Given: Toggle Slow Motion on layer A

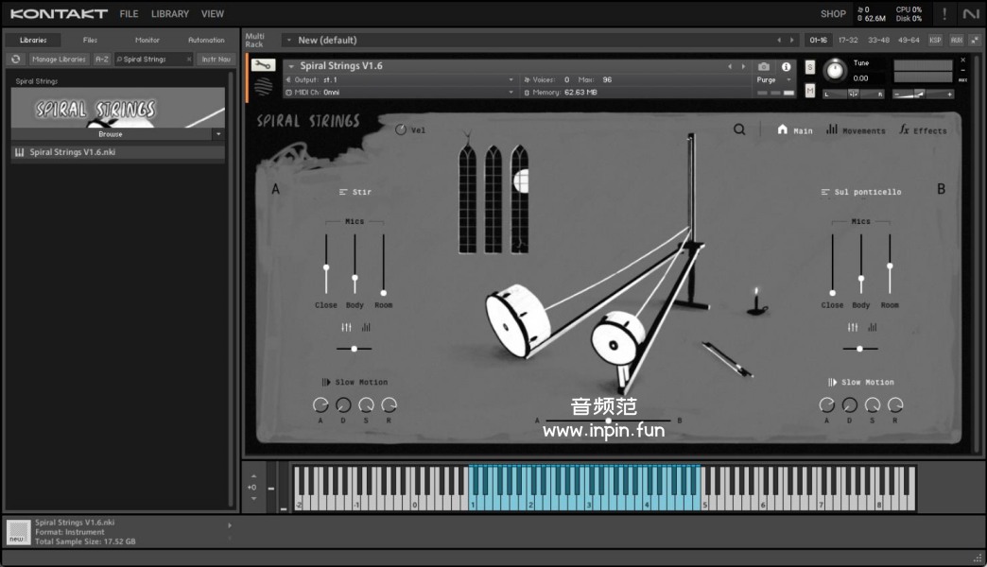Looking at the screenshot, I should (355, 382).
